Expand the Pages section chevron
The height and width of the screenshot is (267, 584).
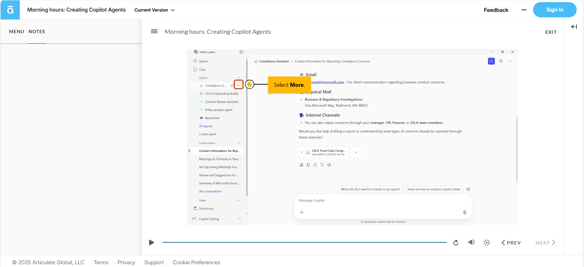pos(239,200)
